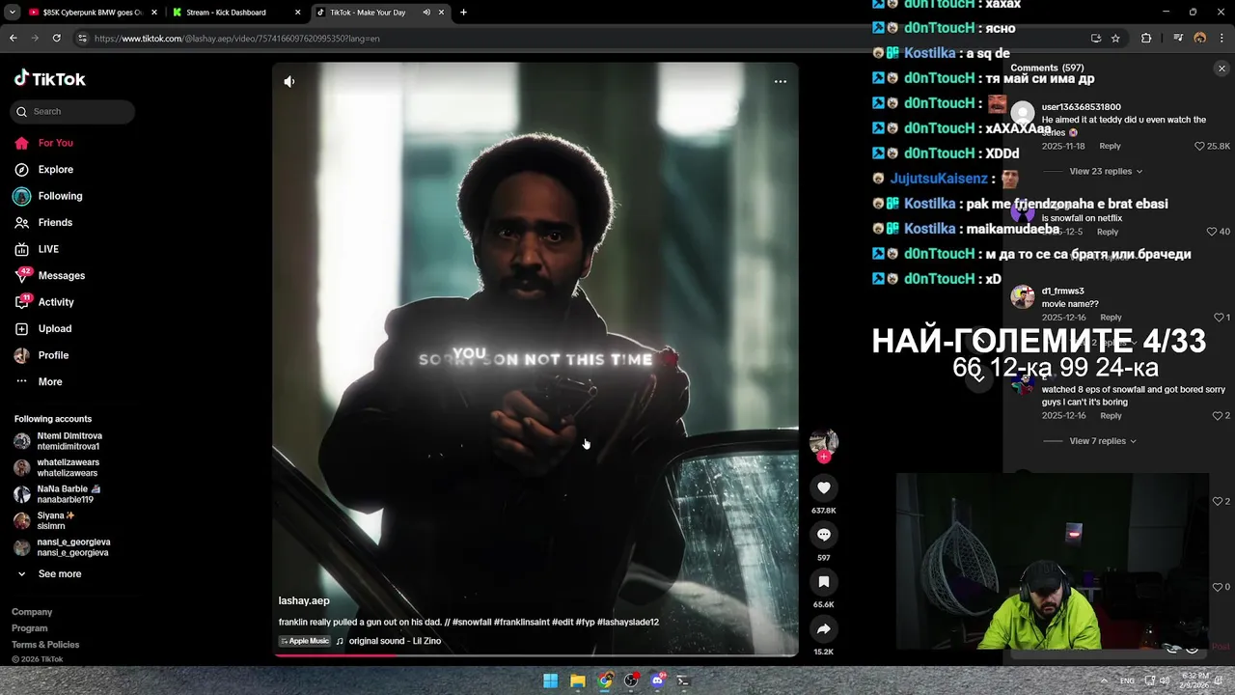Mute the TikTok video sound
The height and width of the screenshot is (695, 1235).
289,82
